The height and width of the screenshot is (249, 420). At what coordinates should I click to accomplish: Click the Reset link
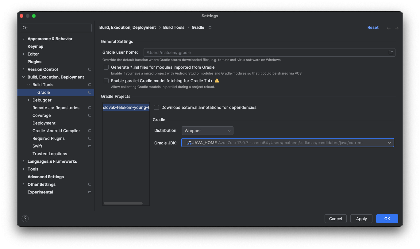point(373,28)
